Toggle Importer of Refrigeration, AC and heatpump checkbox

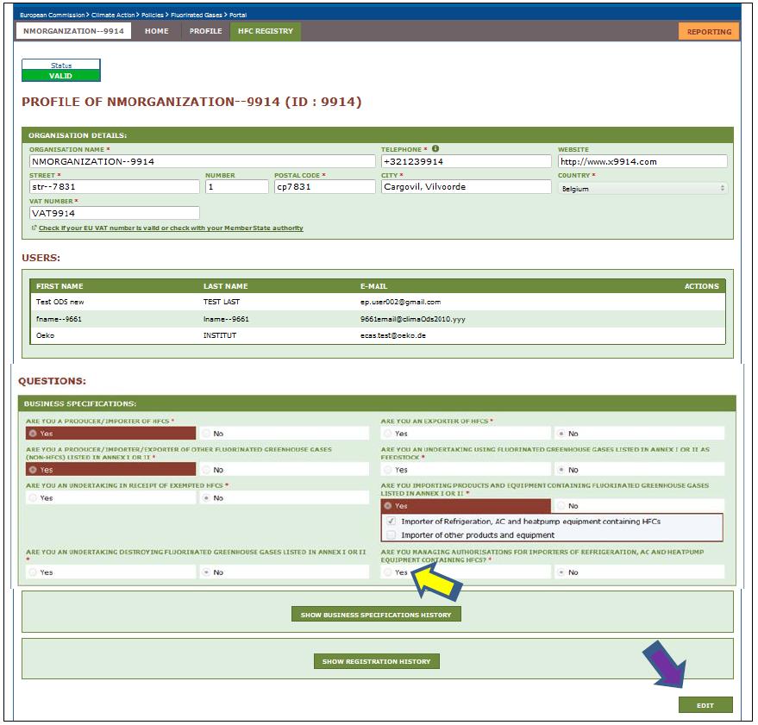click(392, 521)
